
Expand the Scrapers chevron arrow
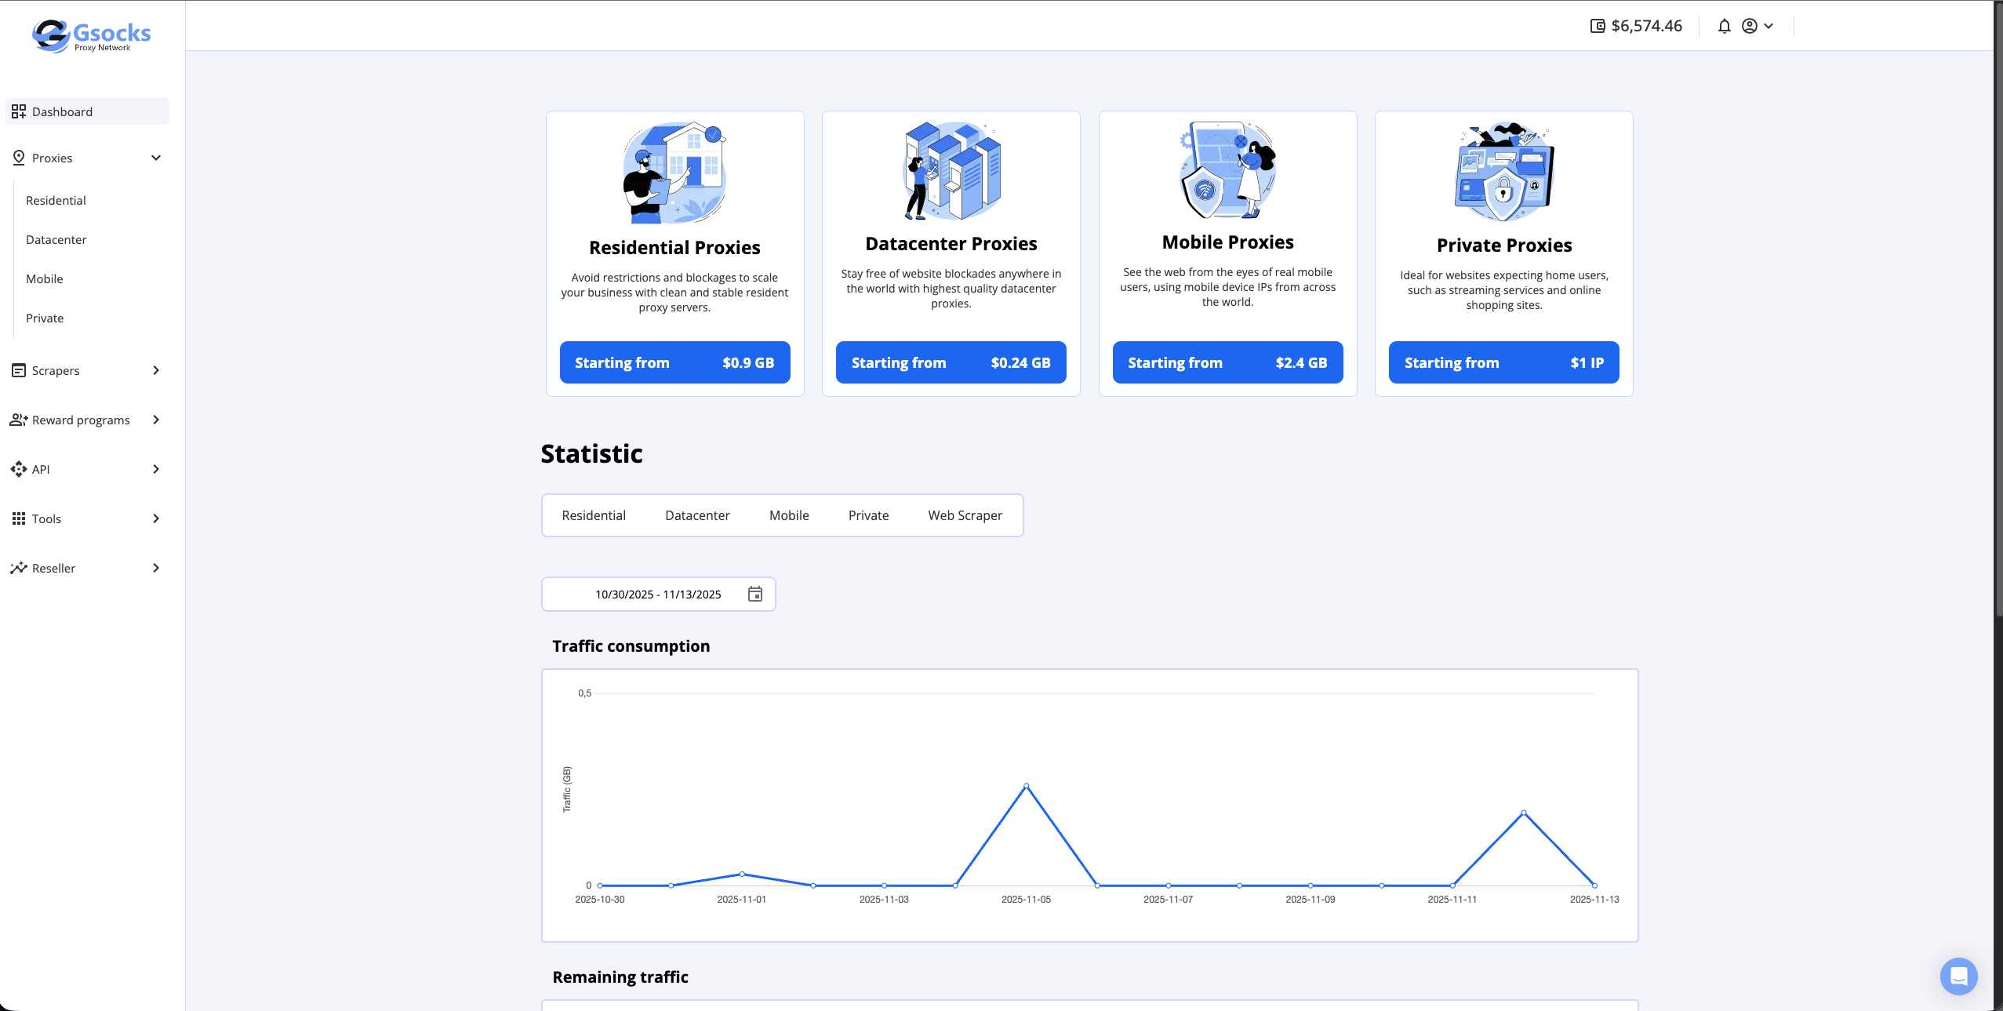pos(156,370)
